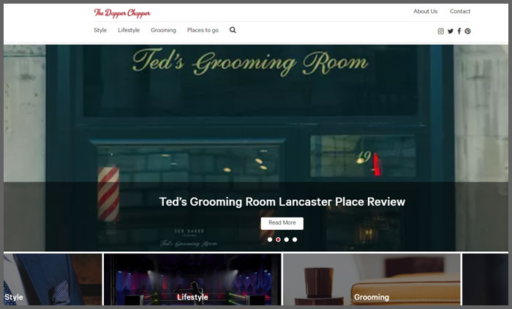Open the search magnifier icon

coord(233,30)
